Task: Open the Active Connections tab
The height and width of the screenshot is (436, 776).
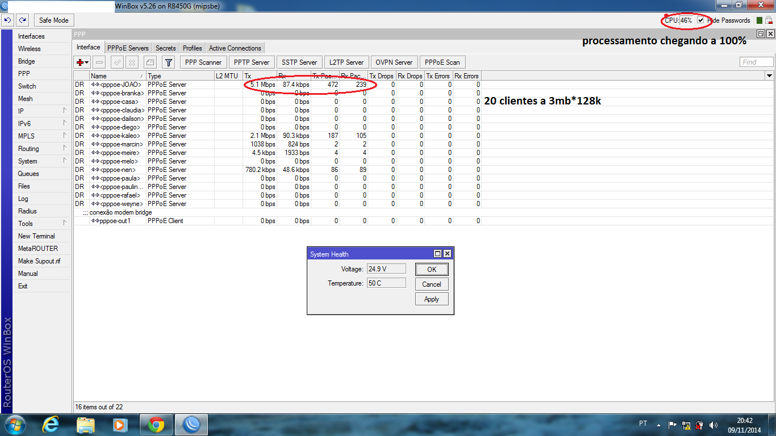Action: 235,48
